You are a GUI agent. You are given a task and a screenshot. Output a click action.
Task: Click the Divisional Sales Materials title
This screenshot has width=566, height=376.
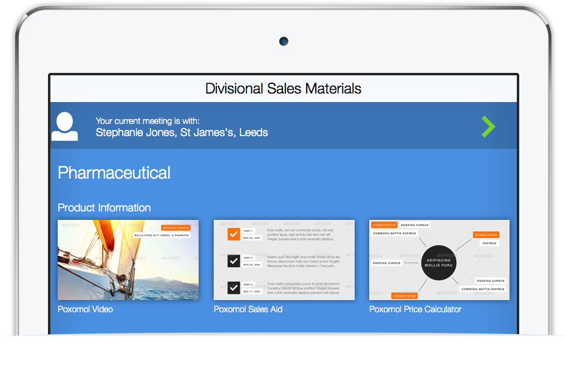coord(284,89)
